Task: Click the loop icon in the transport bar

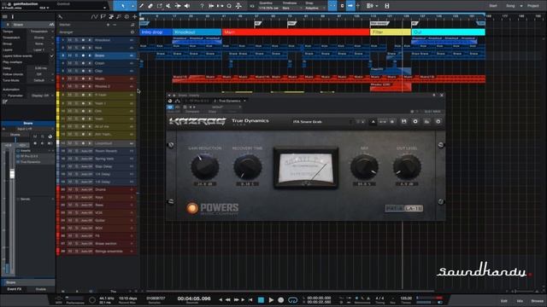Action: click(x=292, y=299)
